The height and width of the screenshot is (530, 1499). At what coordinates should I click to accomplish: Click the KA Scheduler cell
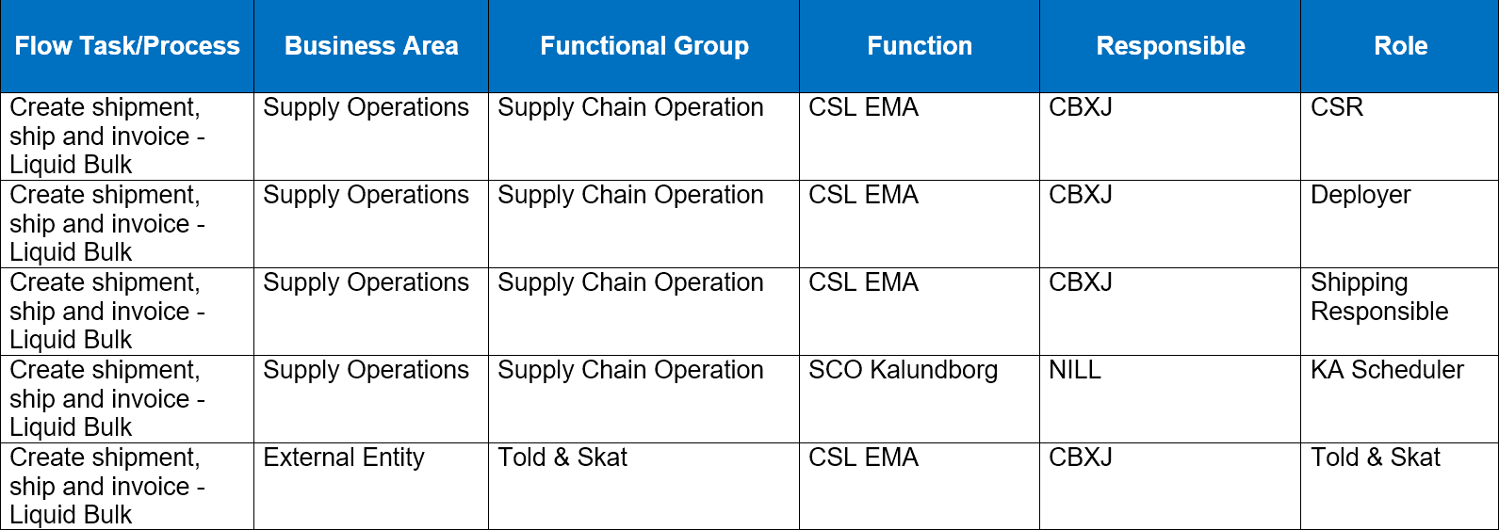pos(1400,399)
